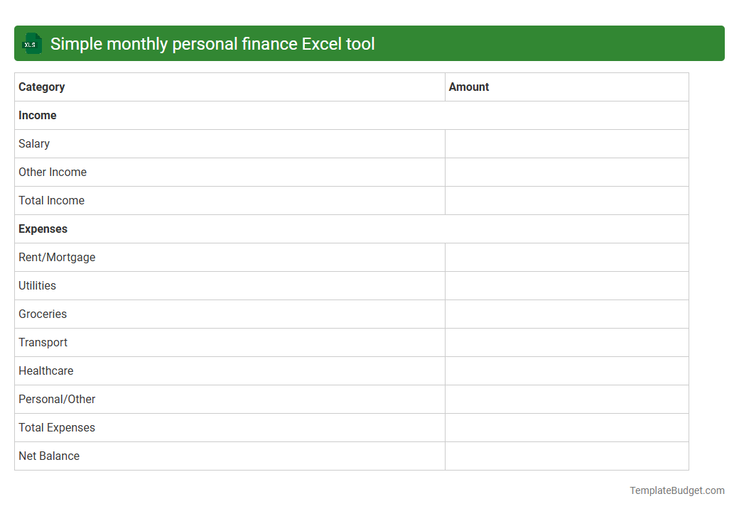The image size is (739, 511).
Task: Click the Amount column header
Action: tap(468, 87)
